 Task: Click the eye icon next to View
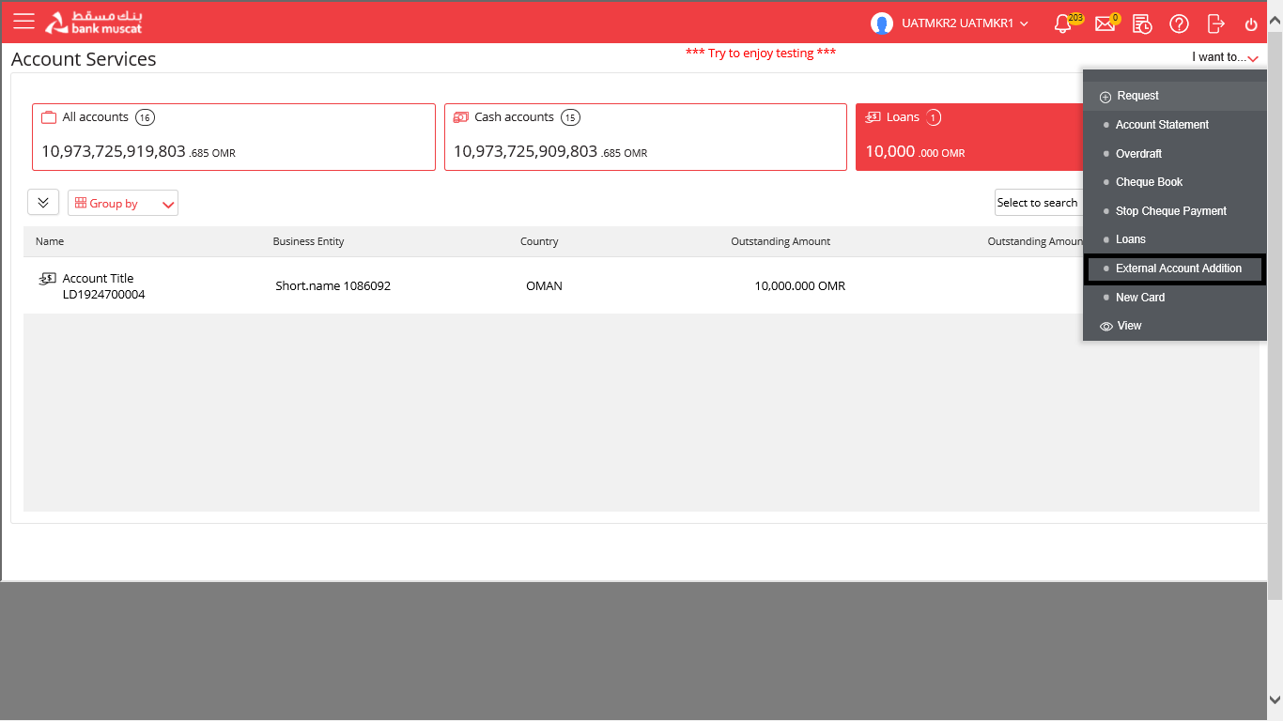tap(1105, 327)
